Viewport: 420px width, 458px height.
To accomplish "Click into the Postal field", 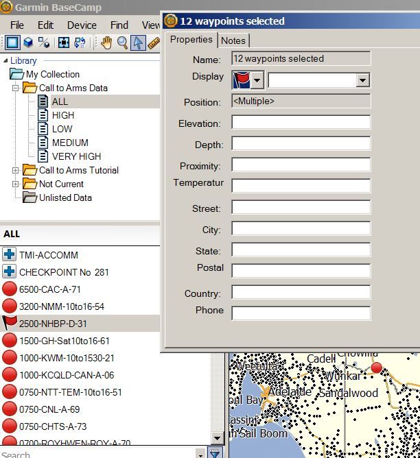I will click(301, 271).
